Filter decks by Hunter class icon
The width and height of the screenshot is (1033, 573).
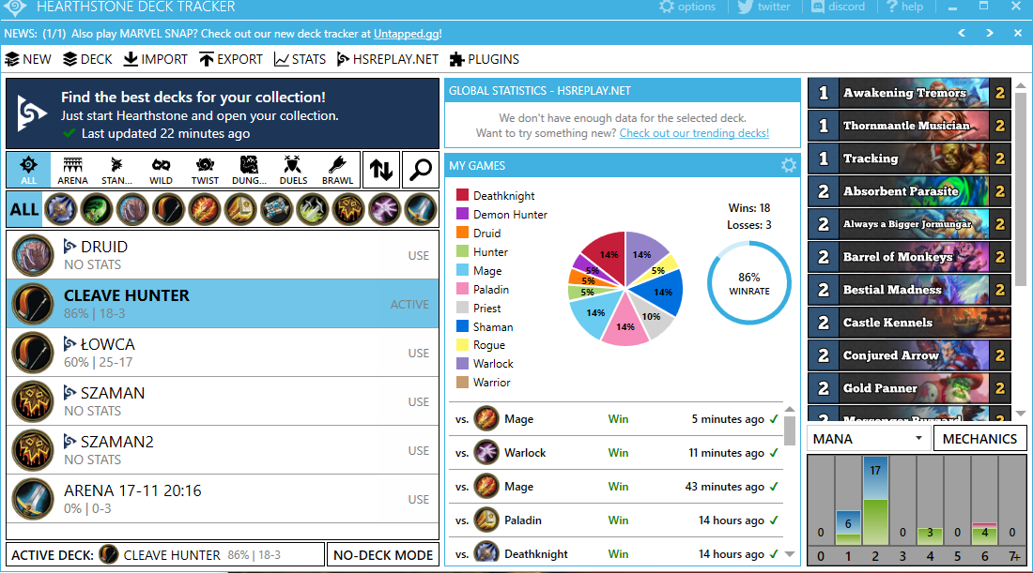pyautogui.click(x=169, y=210)
